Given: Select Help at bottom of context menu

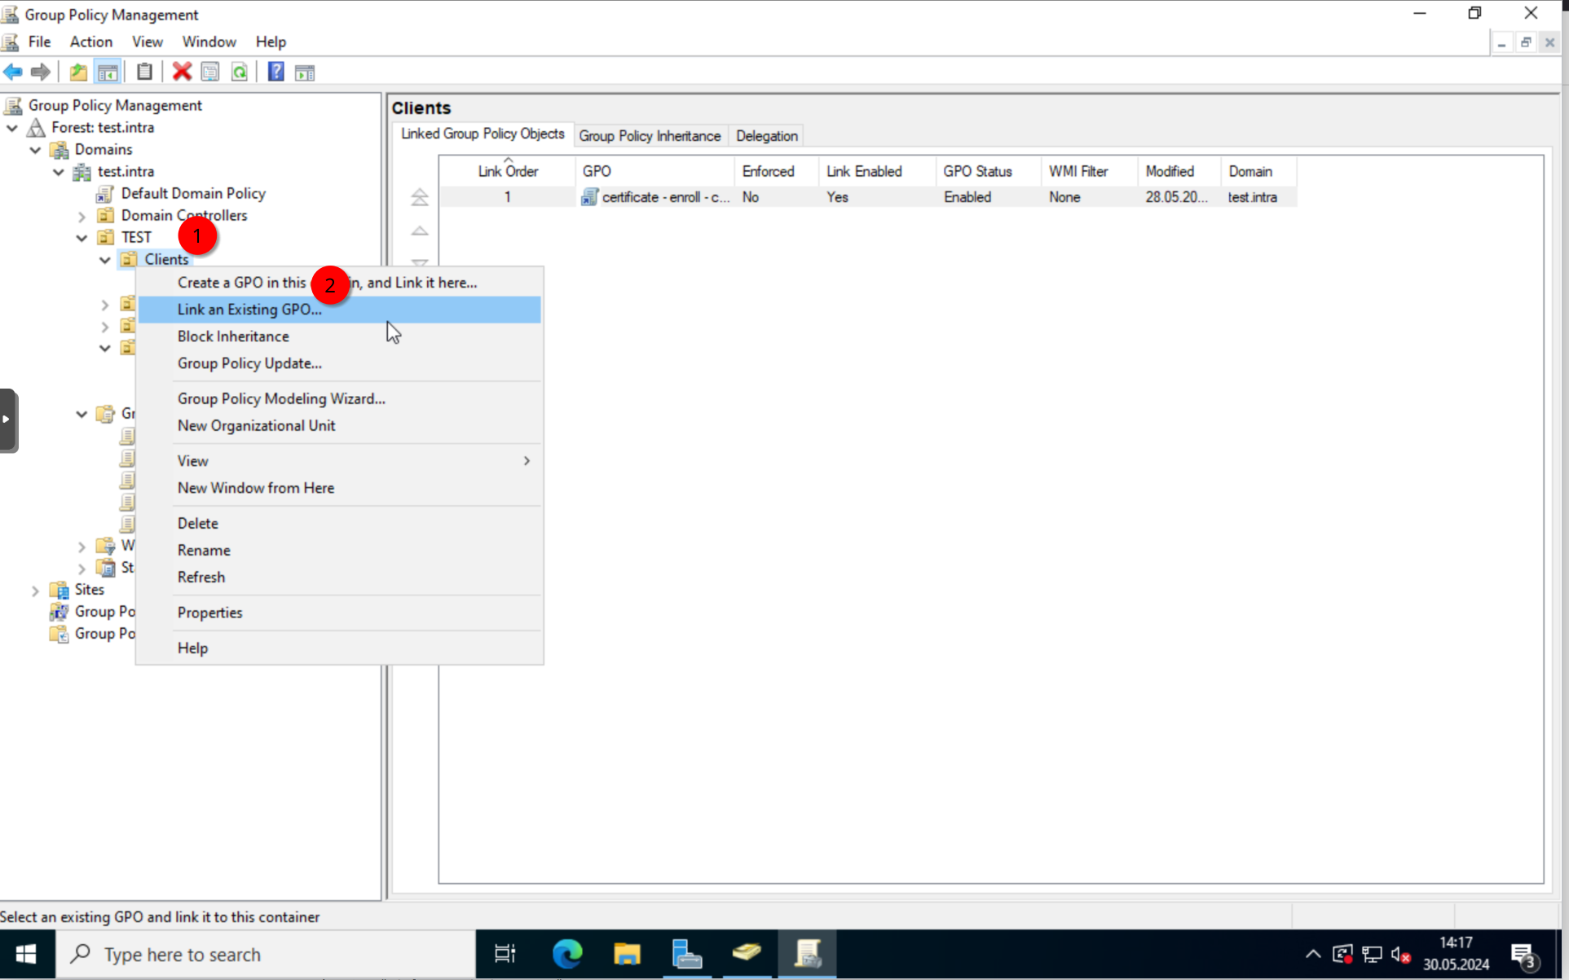Looking at the screenshot, I should coord(339,648).
